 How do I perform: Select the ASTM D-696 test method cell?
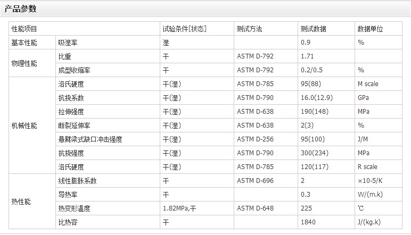pyautogui.click(x=255, y=181)
